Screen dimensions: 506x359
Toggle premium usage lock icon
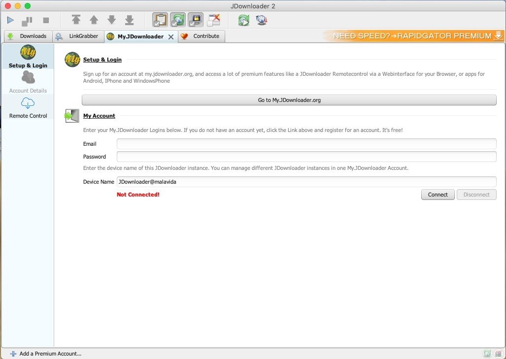pyautogui.click(x=196, y=20)
